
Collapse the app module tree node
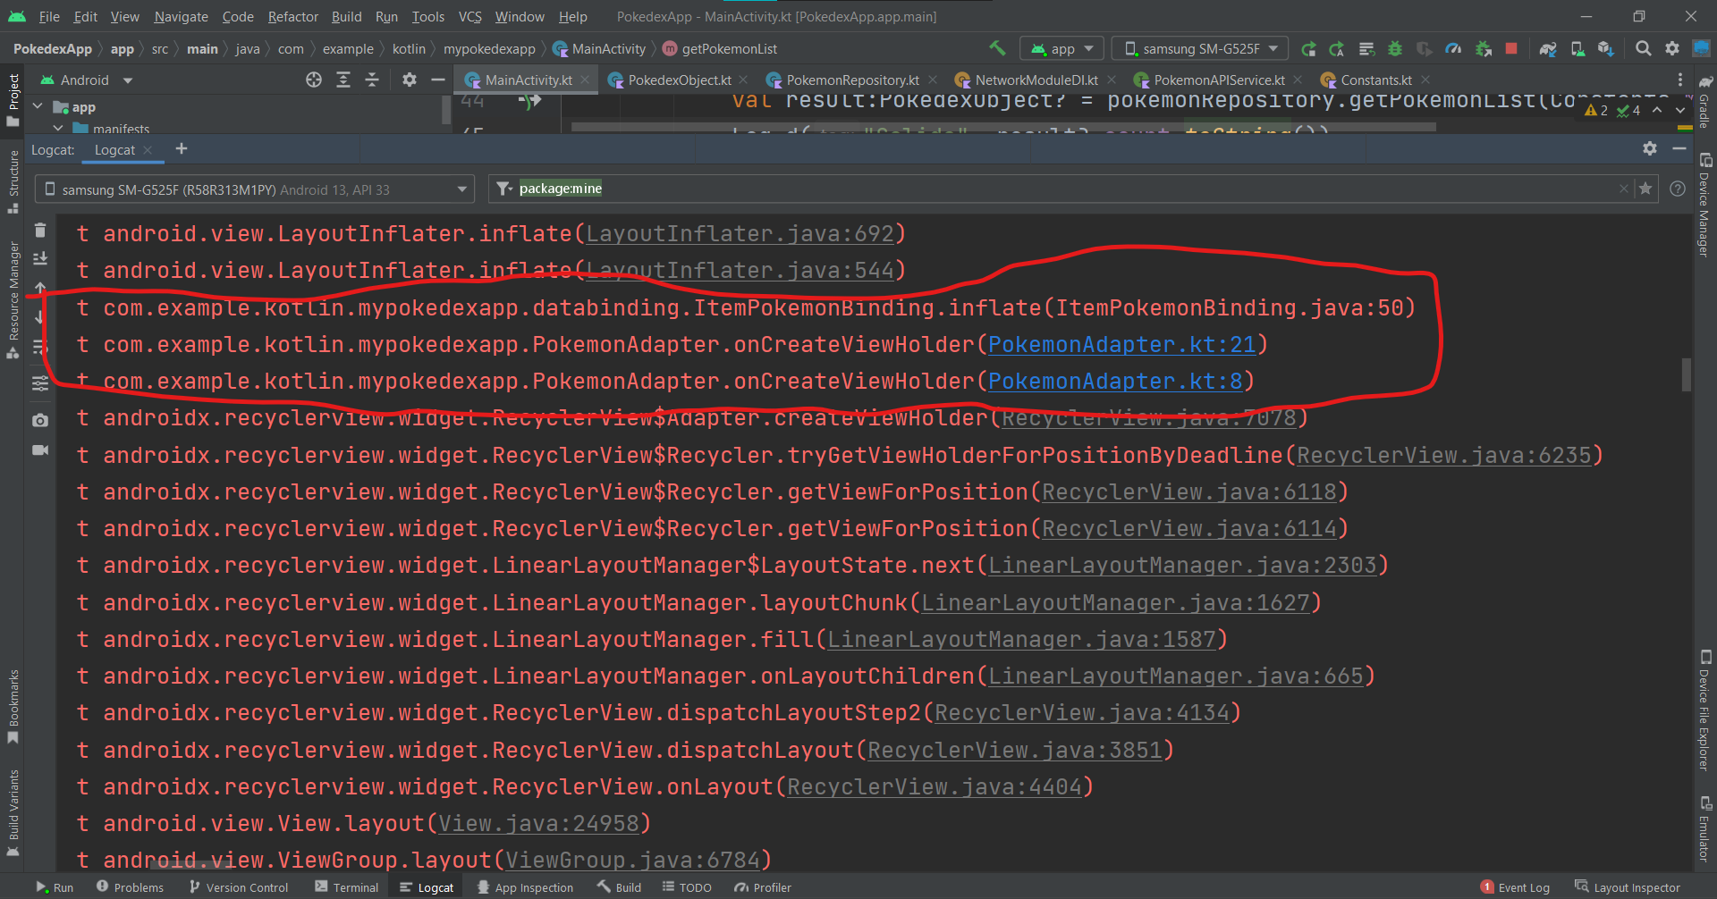point(38,107)
